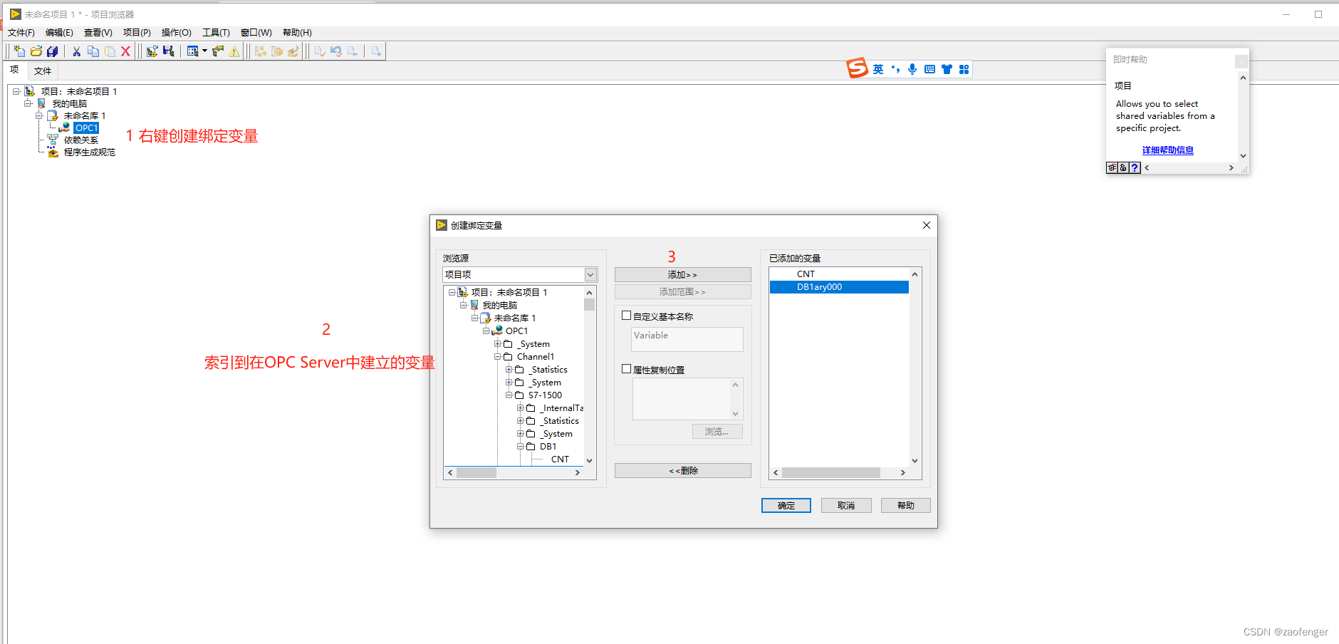
Task: Click the Sogou 英 input method icon
Action: click(x=878, y=68)
